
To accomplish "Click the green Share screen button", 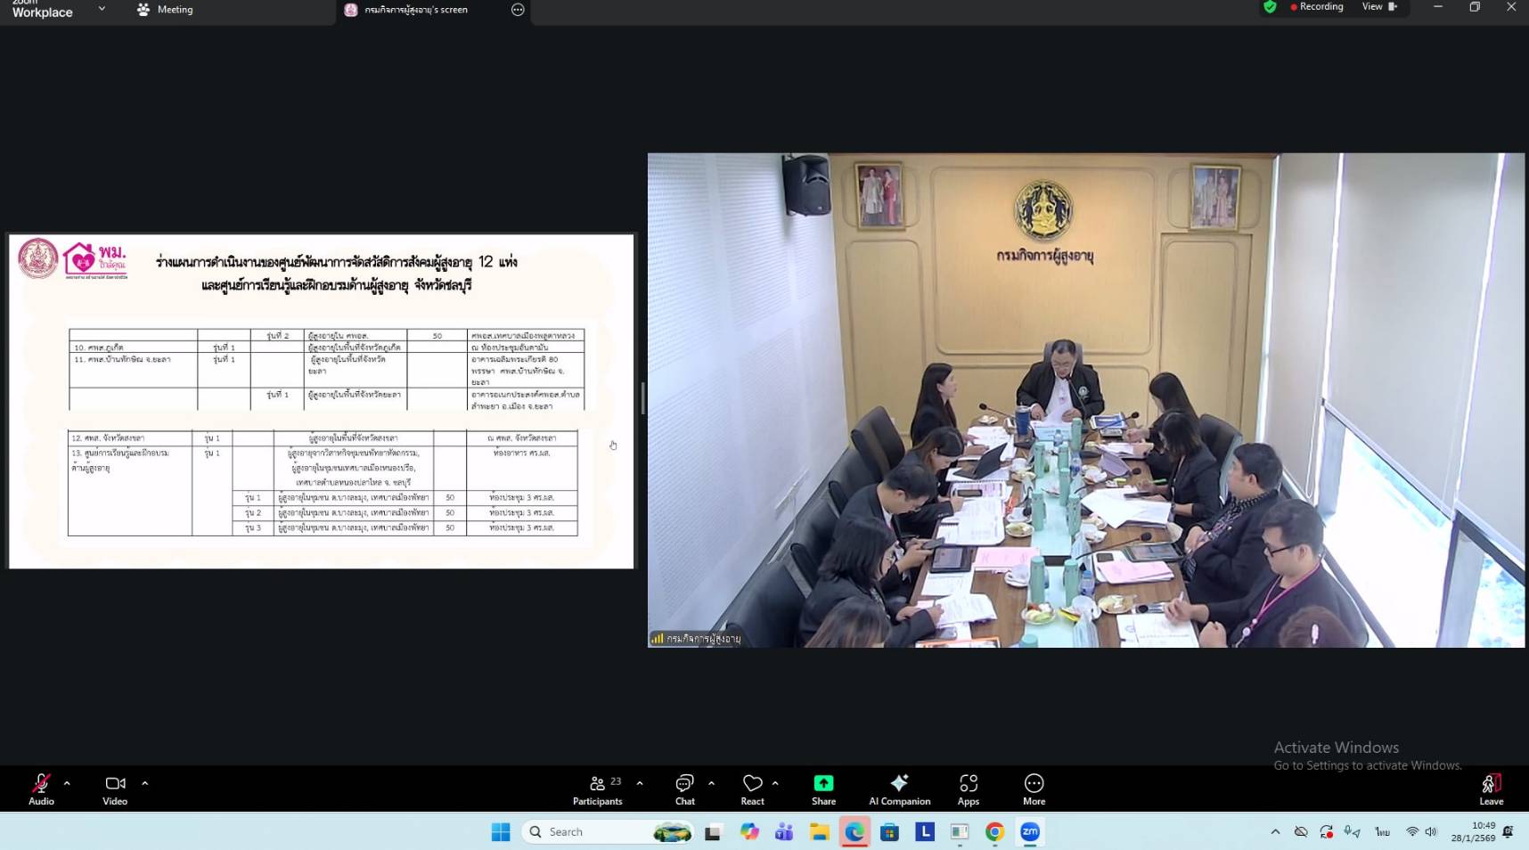I will coord(823,789).
